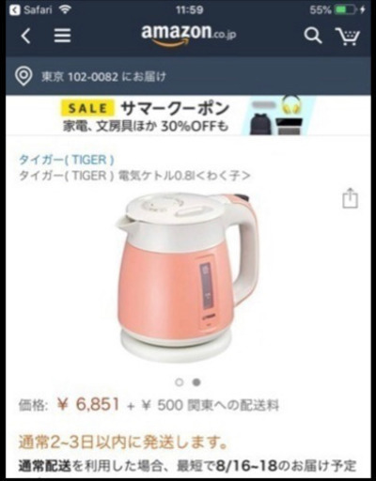Change delivery address 東京 102-0082
The image size is (376, 481).
(103, 76)
